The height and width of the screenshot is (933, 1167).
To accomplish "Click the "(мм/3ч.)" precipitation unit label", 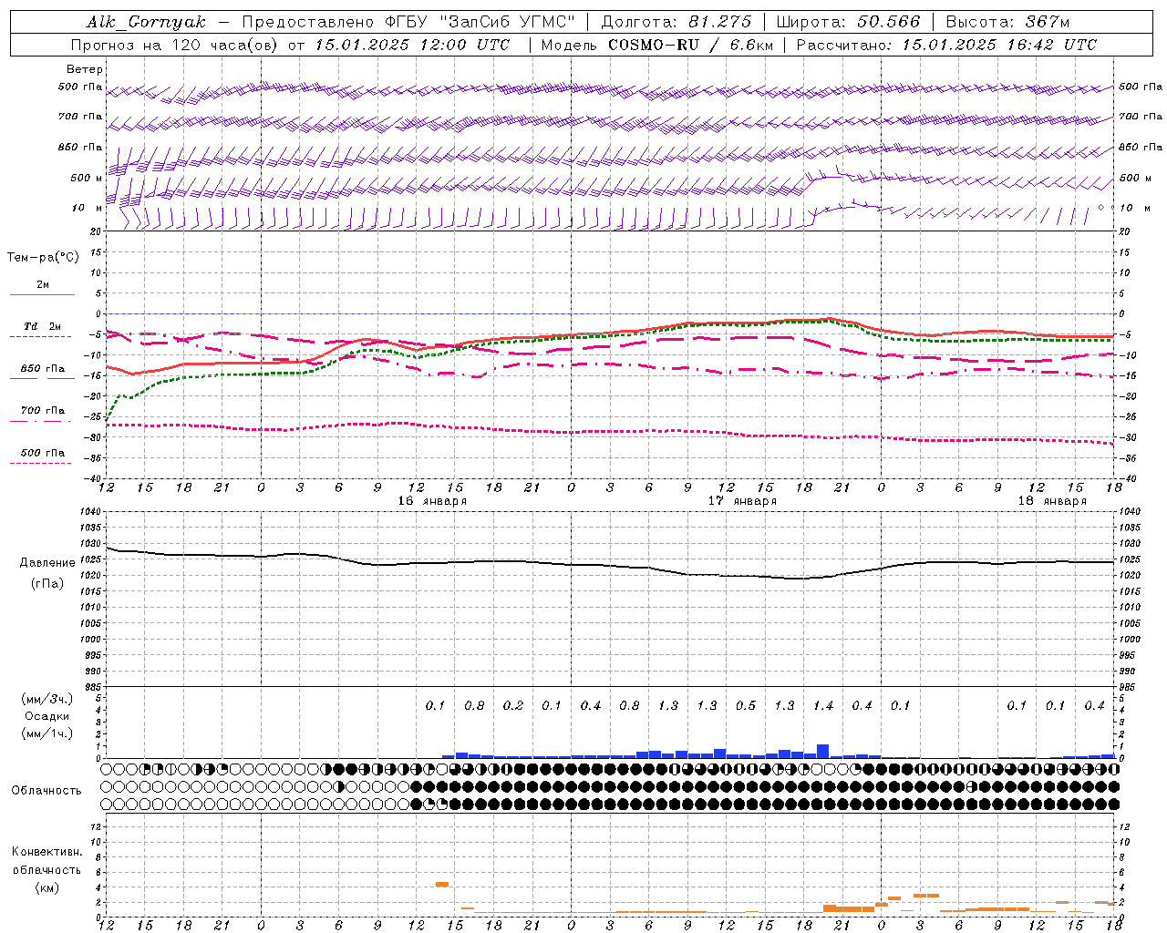I will click(46, 699).
